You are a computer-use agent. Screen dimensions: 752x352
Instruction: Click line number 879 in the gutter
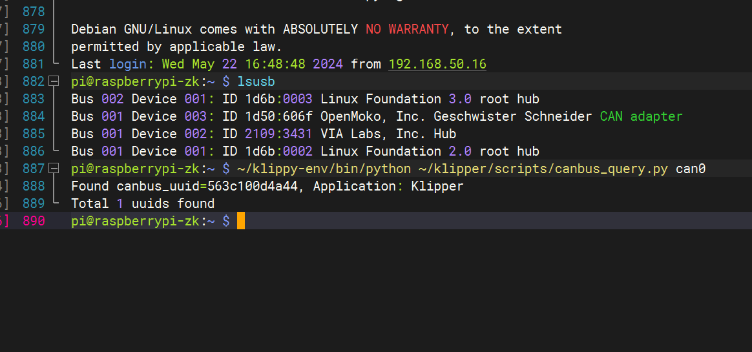coord(34,29)
